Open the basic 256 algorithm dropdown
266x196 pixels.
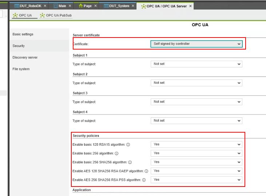[196, 153]
